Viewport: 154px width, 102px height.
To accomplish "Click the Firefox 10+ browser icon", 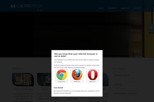I will (x=77, y=76).
